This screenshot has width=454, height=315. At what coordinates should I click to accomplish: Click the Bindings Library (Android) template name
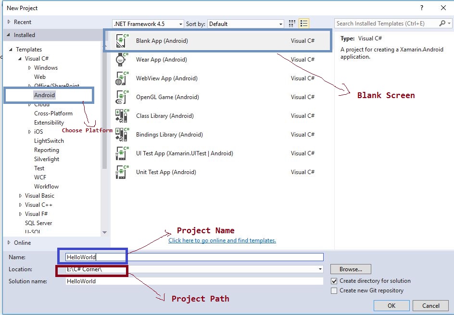point(169,135)
